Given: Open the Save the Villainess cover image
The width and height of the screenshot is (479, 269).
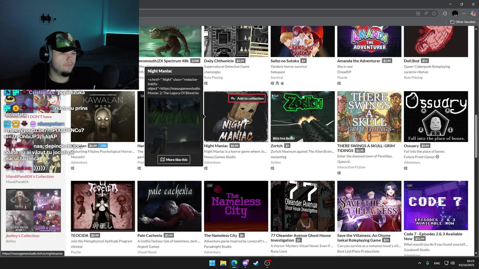Looking at the screenshot, I should (x=369, y=206).
